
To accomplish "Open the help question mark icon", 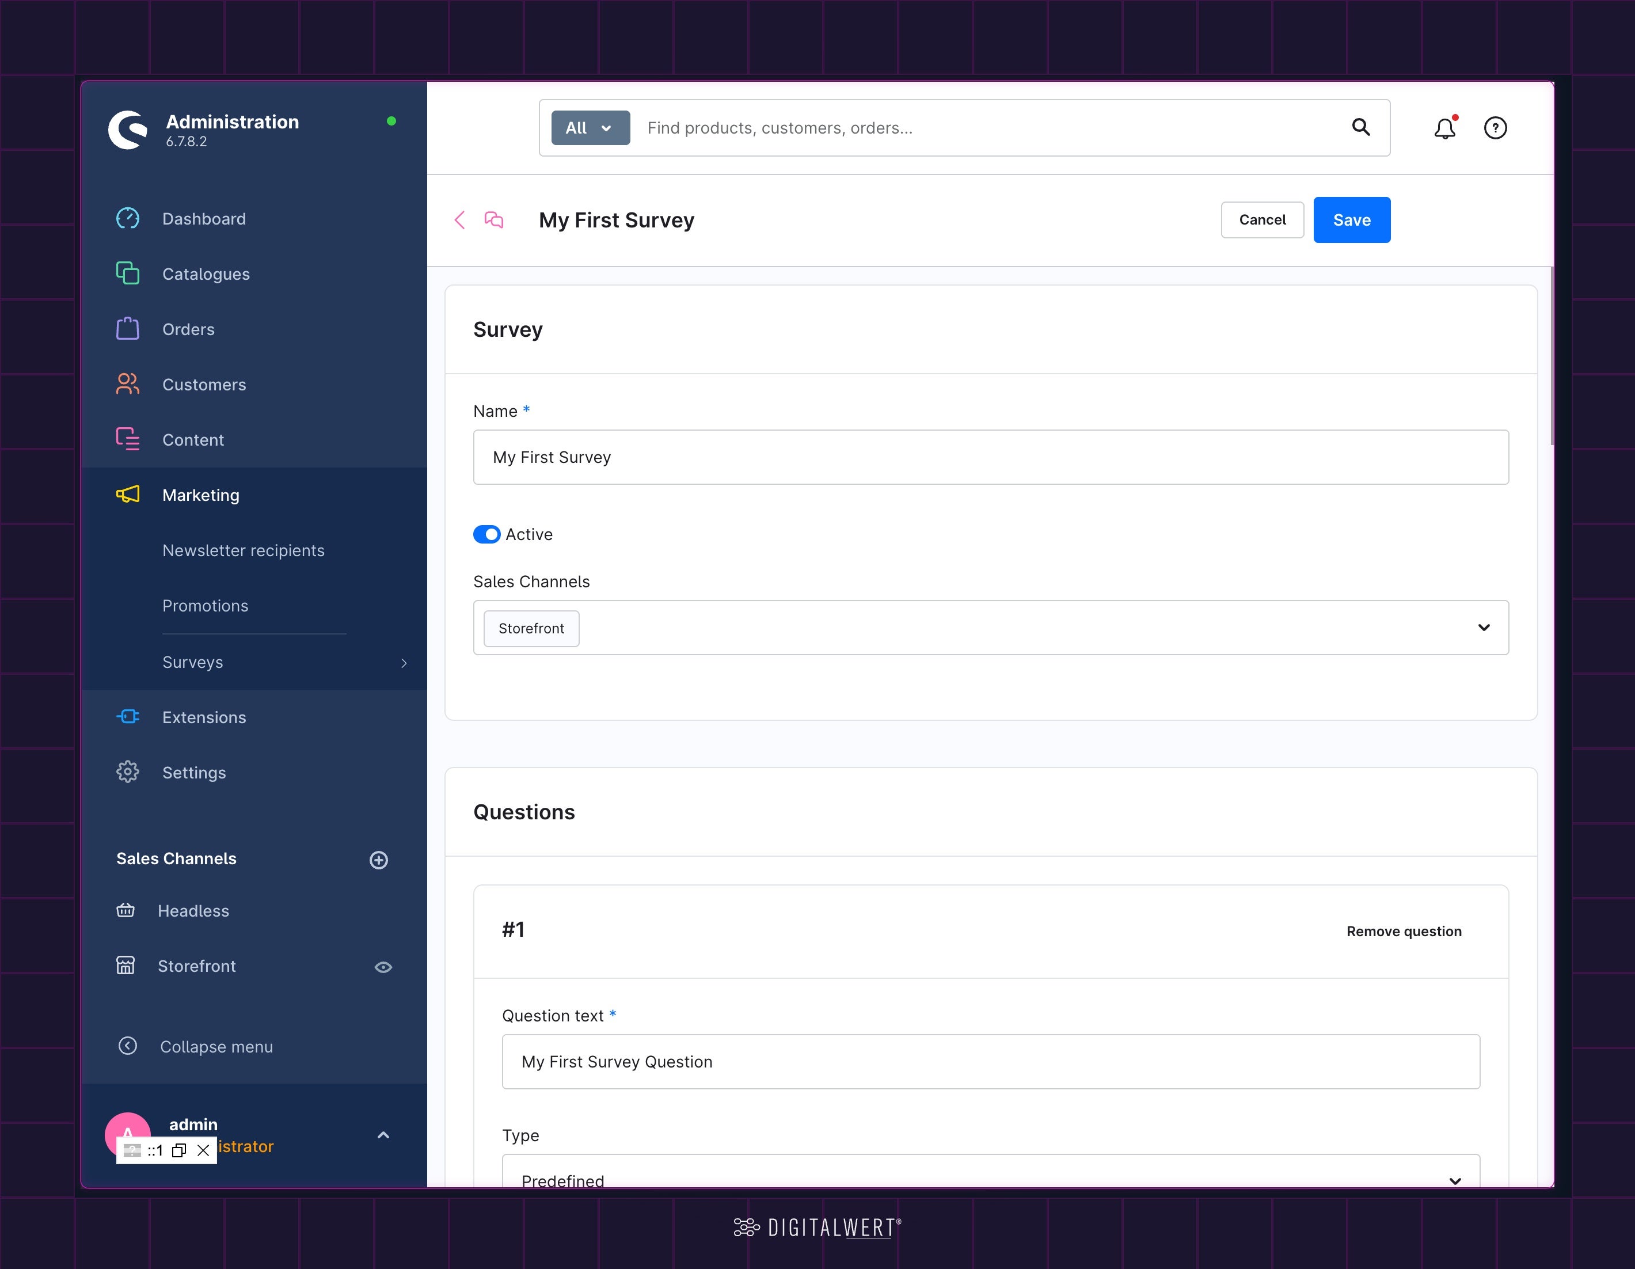I will tap(1496, 128).
